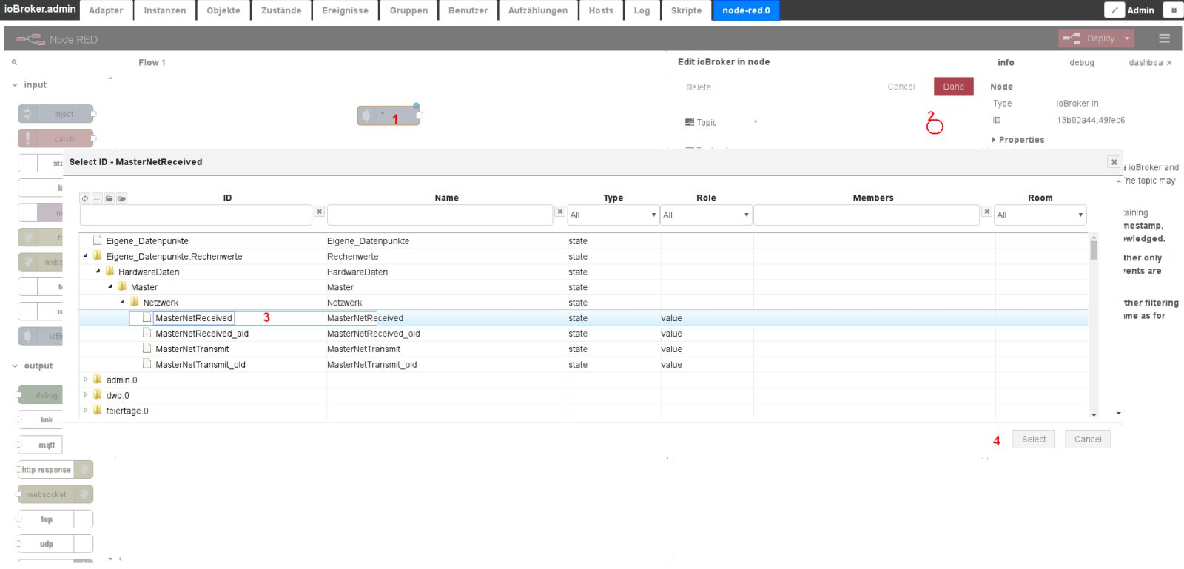The height and width of the screenshot is (569, 1184).
Task: Click the red Done button
Action: coord(953,87)
